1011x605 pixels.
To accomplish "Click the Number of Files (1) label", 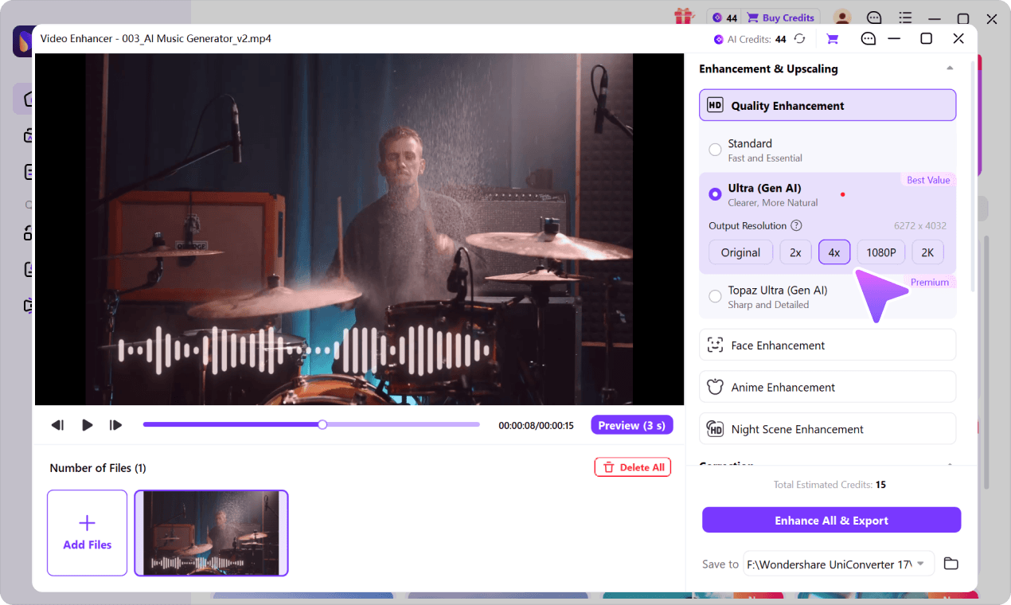I will click(x=98, y=468).
